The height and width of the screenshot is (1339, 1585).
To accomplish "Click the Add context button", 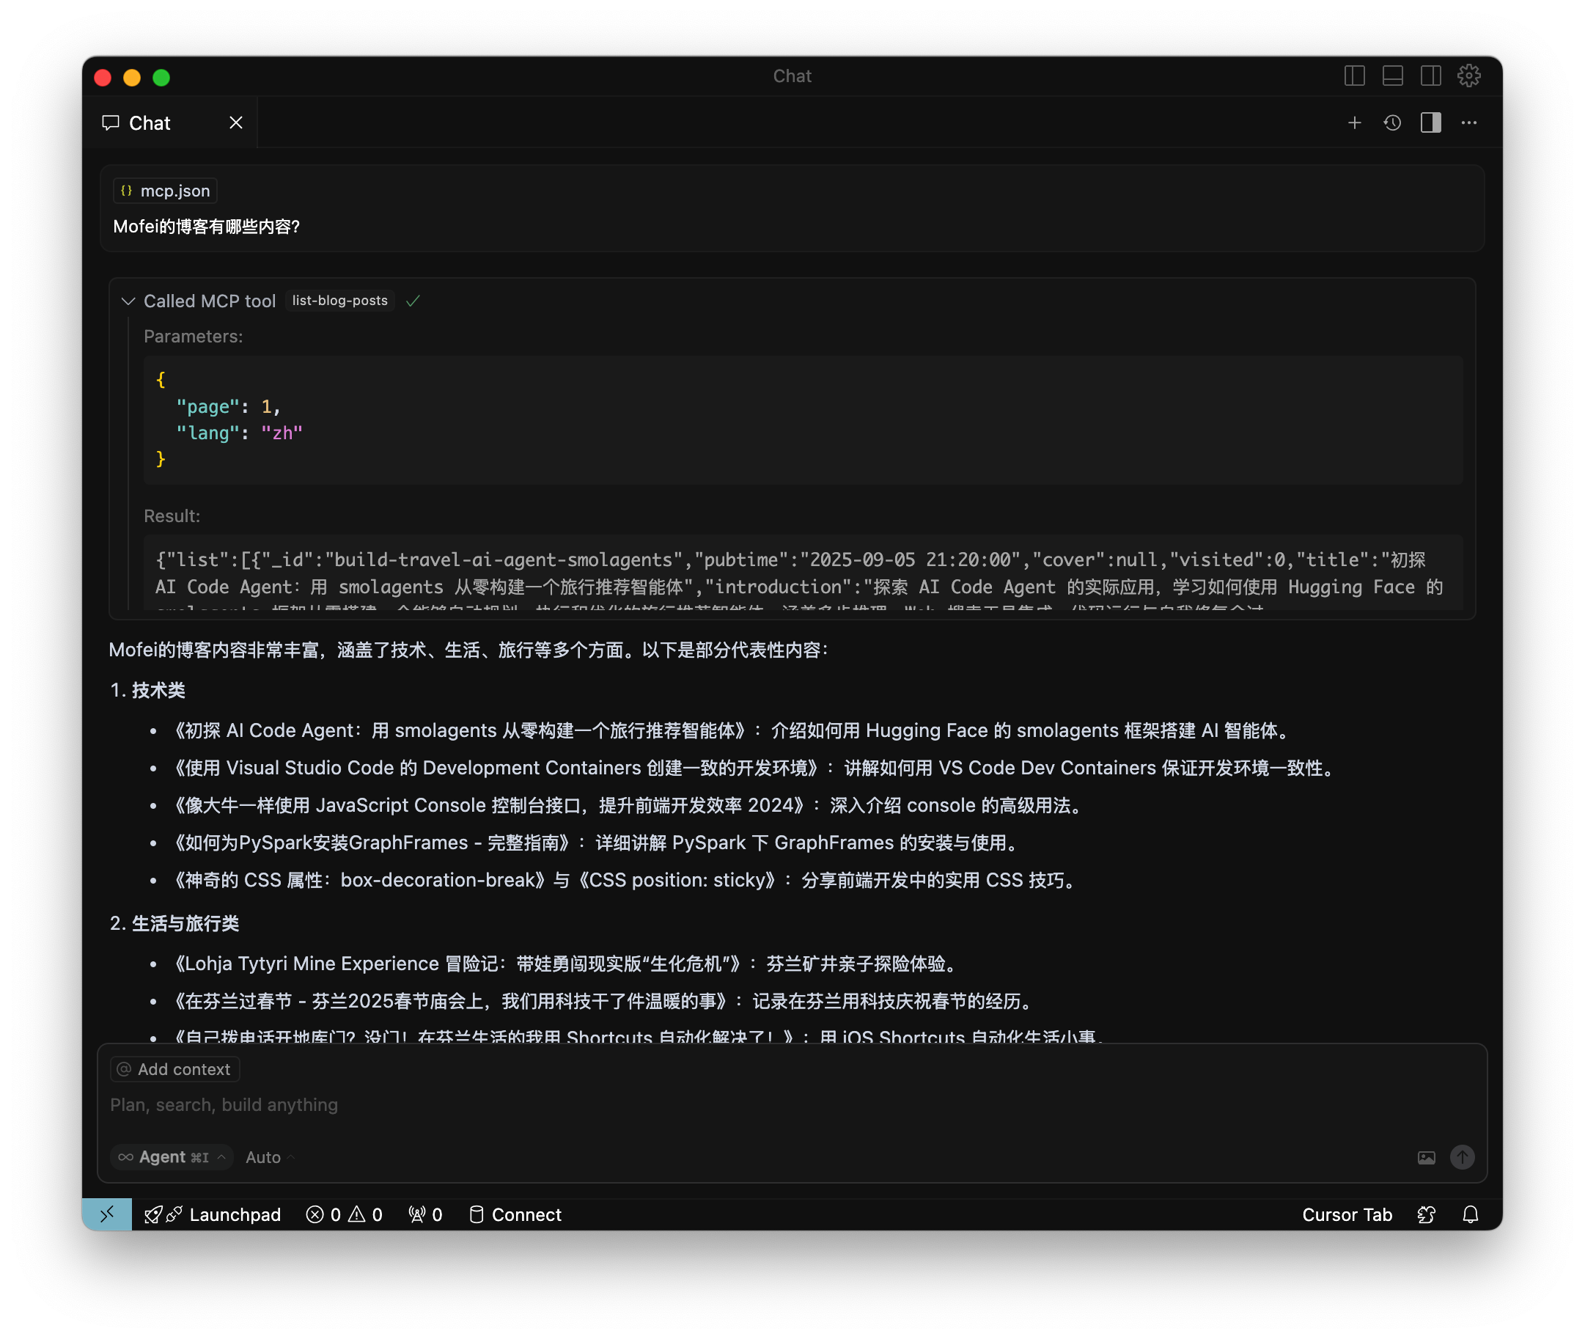I will (175, 1070).
